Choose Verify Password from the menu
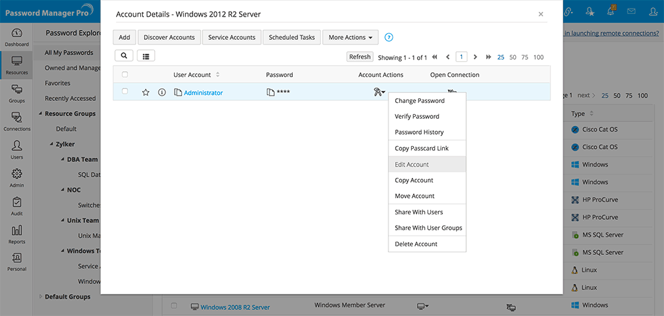The image size is (664, 316). tap(427, 116)
